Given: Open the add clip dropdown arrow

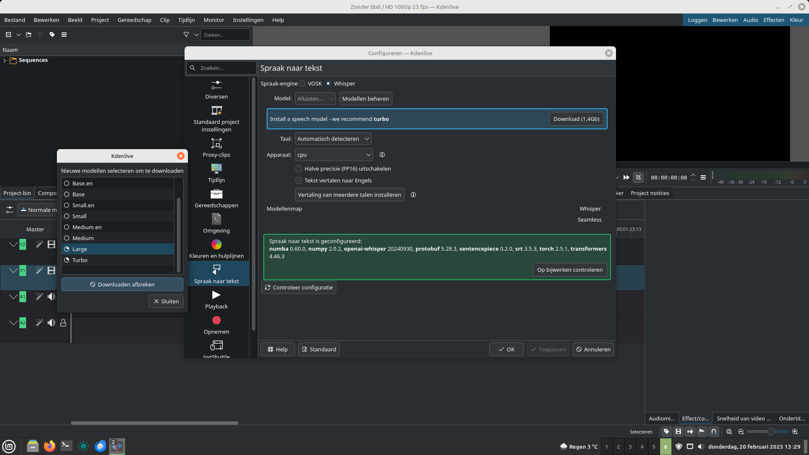Looking at the screenshot, I should [19, 35].
